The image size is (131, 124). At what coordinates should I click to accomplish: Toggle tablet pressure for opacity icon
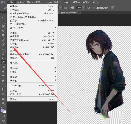point(66,8)
